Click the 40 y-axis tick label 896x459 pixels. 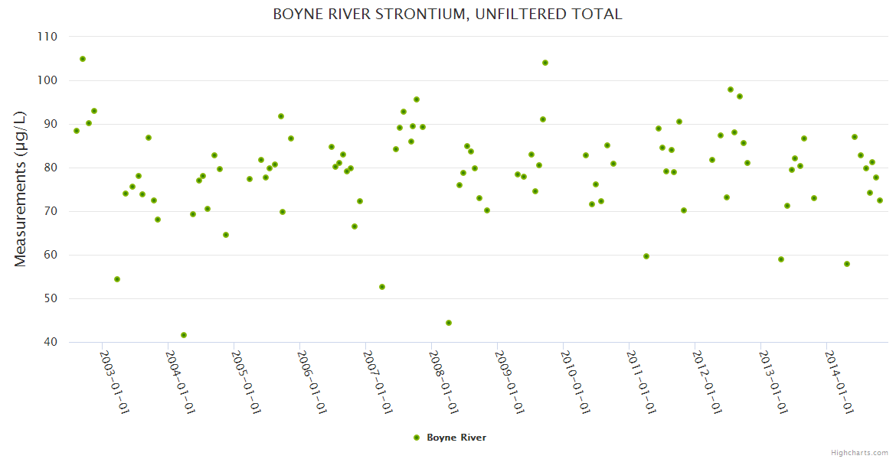click(x=50, y=342)
